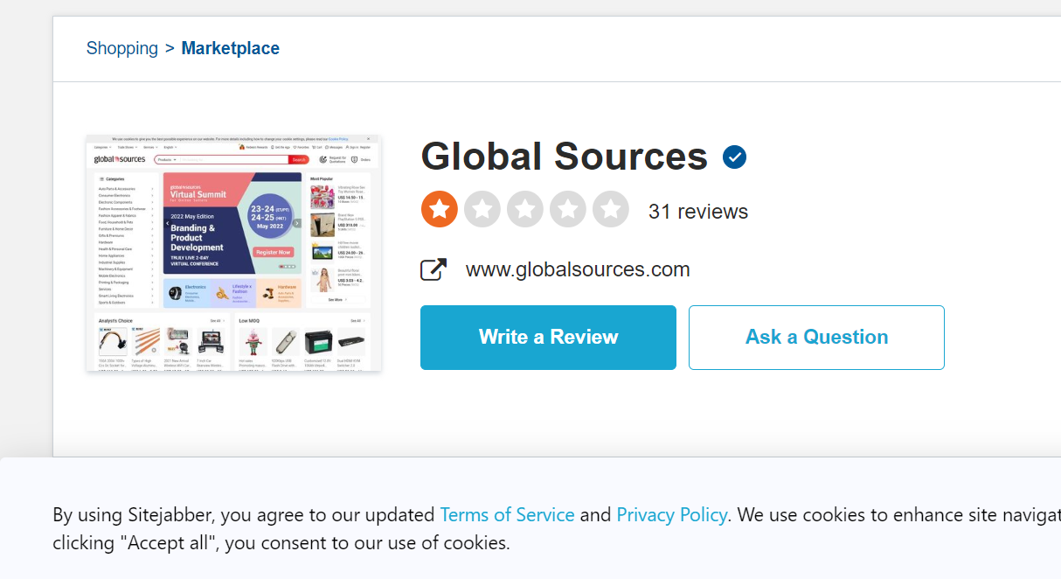
Task: Click the Global Sources heading
Action: pyautogui.click(x=565, y=157)
